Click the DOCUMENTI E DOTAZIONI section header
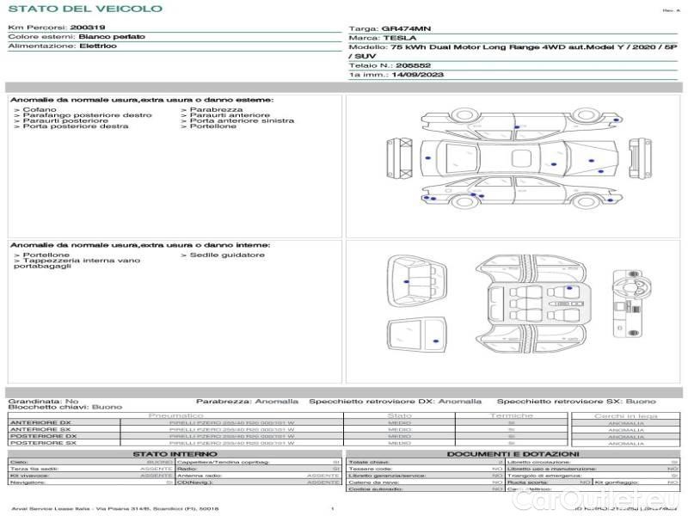The height and width of the screenshot is (516, 688). (x=513, y=454)
